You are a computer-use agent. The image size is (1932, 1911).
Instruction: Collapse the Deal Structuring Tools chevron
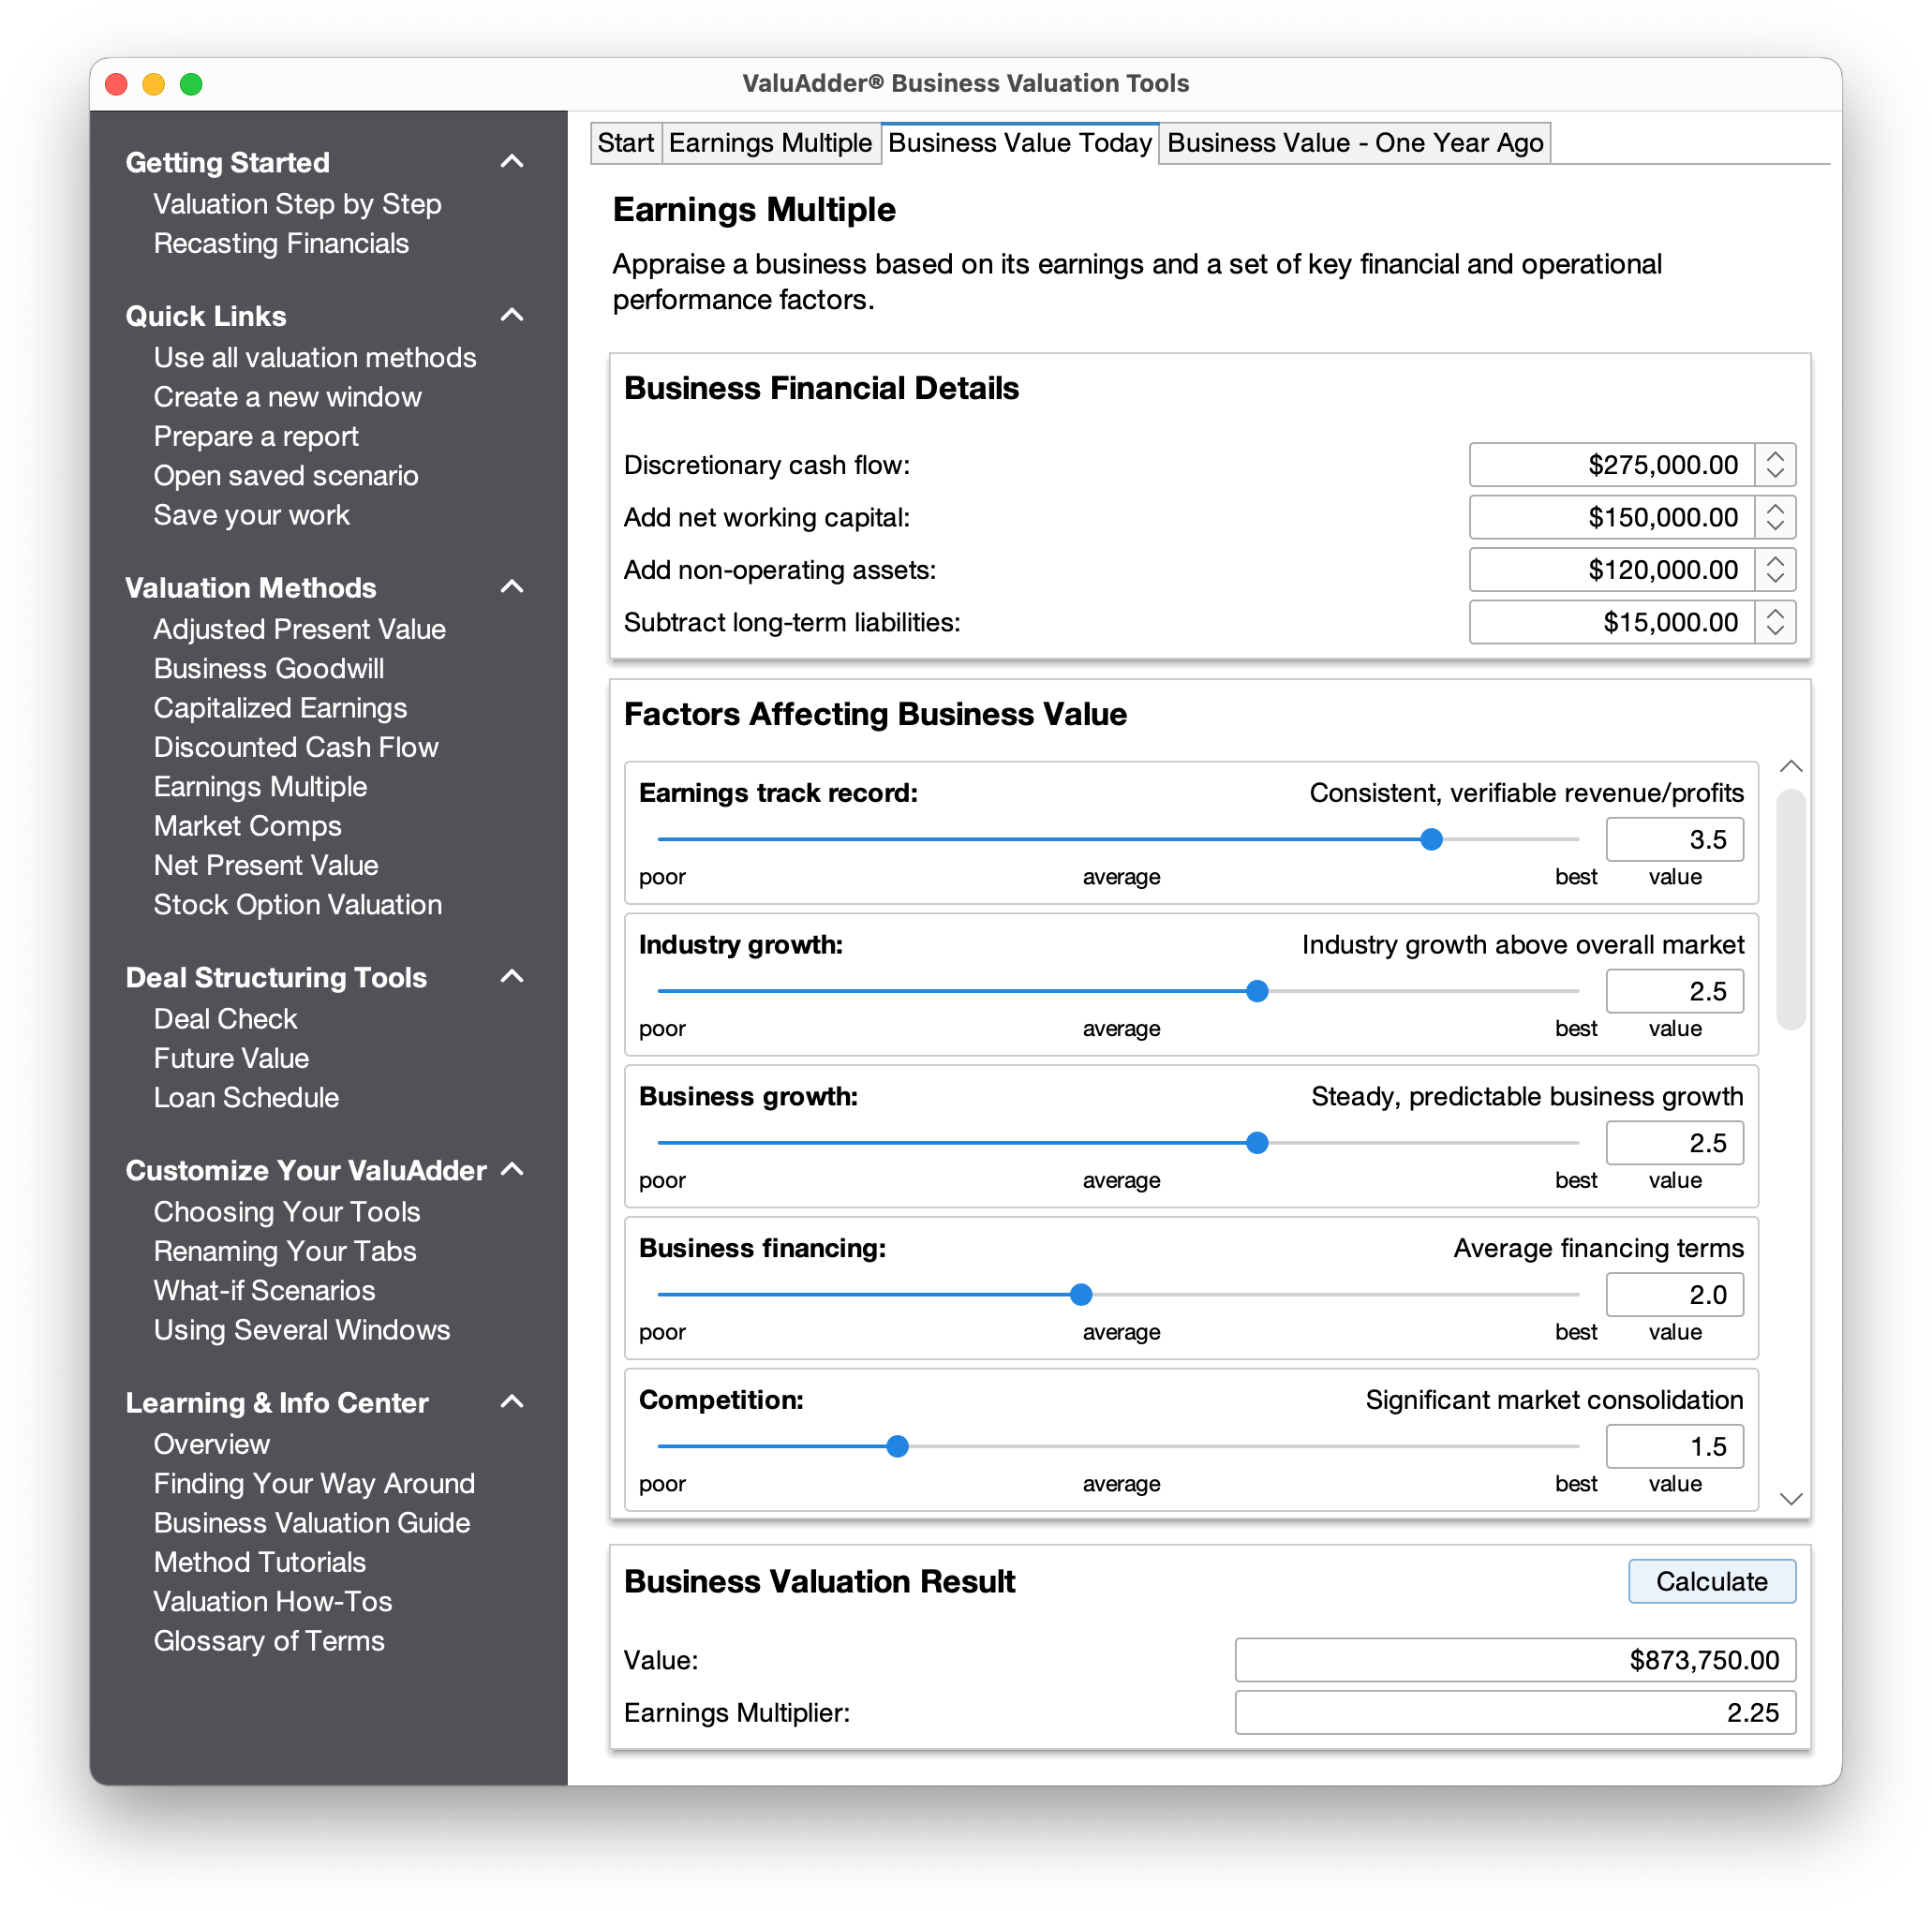pos(512,976)
